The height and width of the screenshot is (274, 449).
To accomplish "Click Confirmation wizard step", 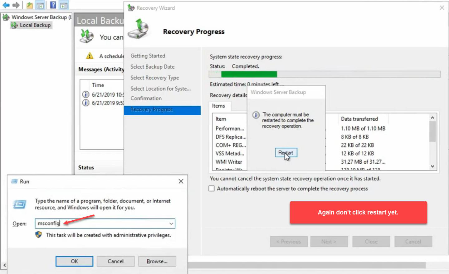I will (x=146, y=98).
